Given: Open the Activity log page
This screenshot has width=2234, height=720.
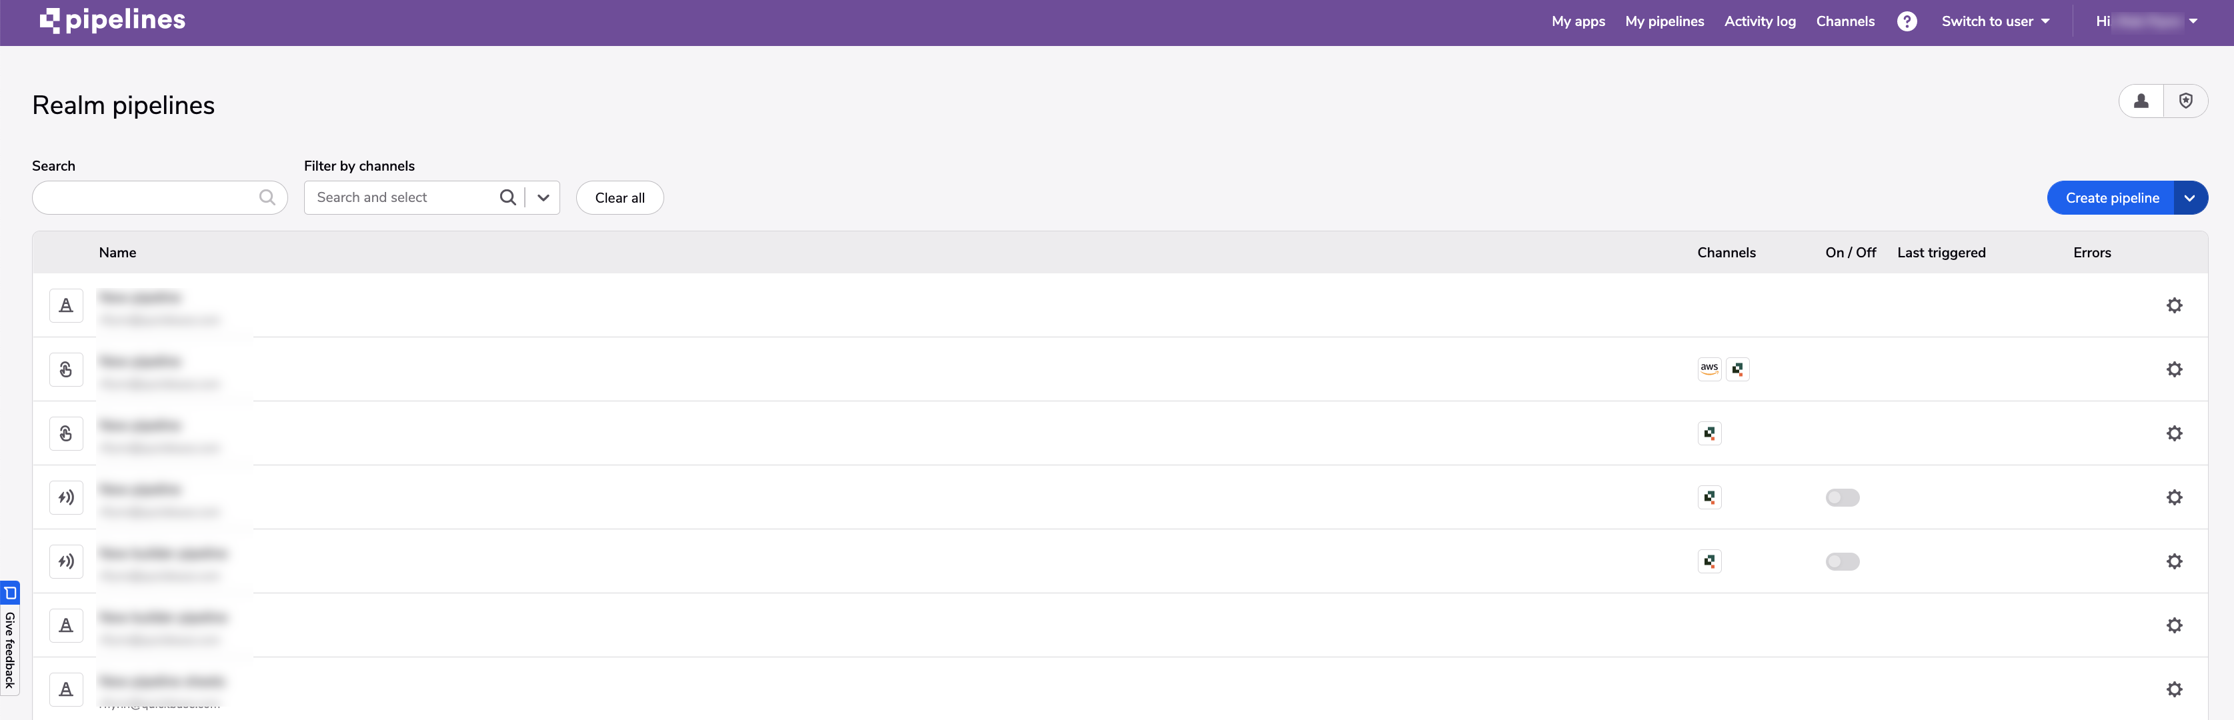Looking at the screenshot, I should click(x=1760, y=22).
